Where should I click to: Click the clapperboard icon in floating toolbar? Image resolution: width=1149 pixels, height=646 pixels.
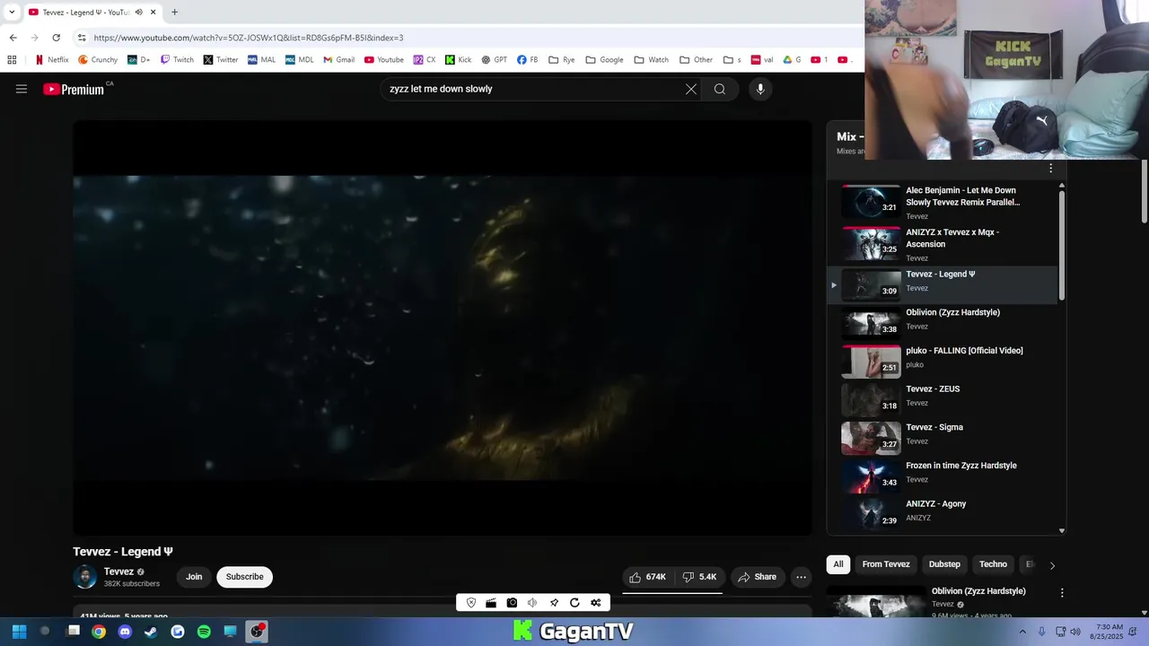491,603
